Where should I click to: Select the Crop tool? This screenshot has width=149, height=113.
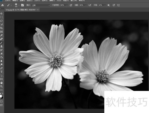tap(1, 28)
